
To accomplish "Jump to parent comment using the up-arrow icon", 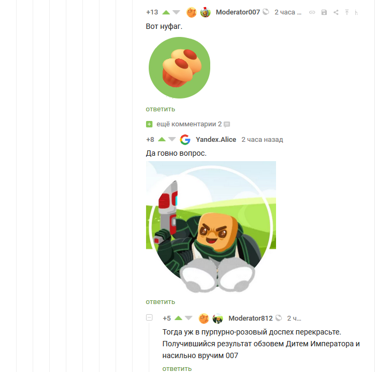I will 347,12.
